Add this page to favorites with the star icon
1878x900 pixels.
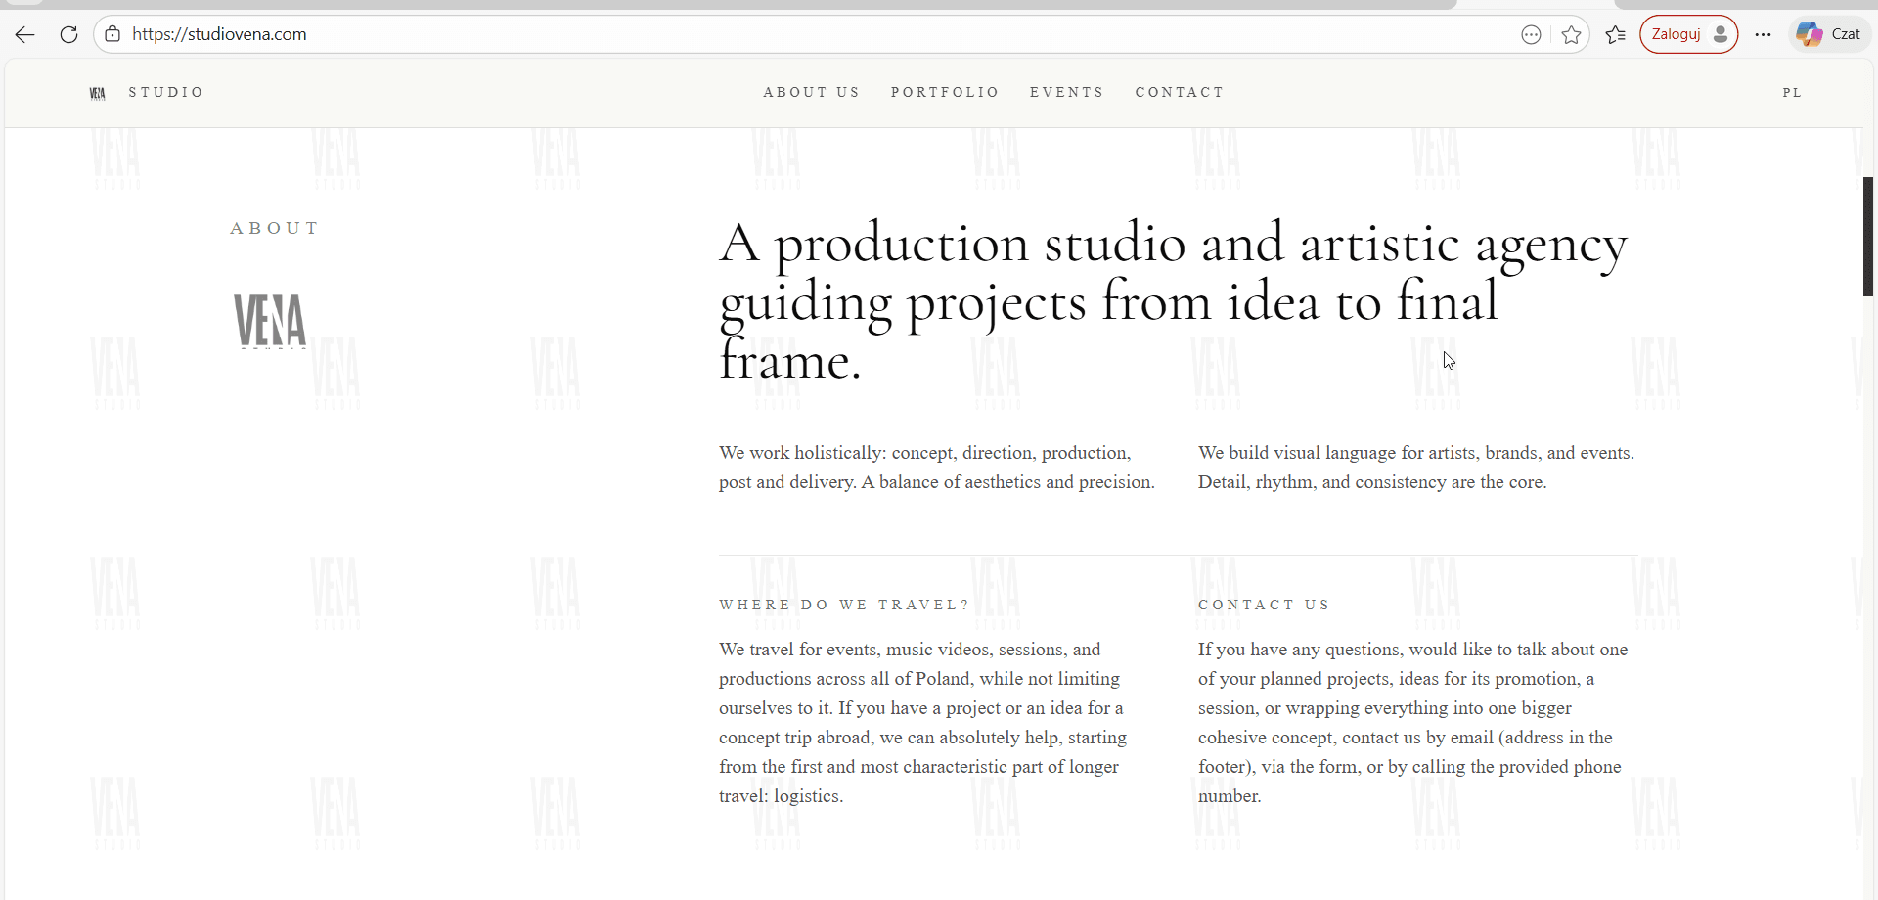[x=1572, y=34]
